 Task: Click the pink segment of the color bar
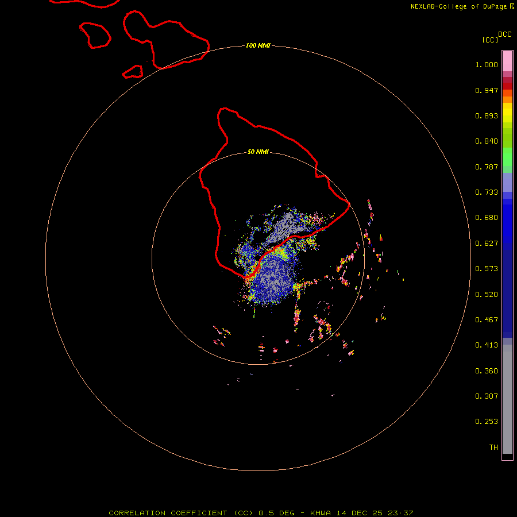coord(507,61)
